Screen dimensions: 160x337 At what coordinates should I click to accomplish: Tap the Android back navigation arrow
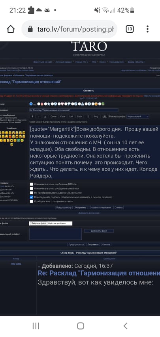pos(125,326)
